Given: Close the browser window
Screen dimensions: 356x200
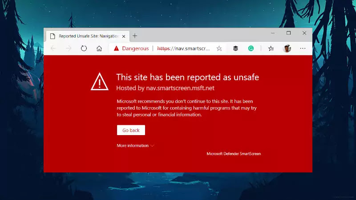Looking at the screenshot, I should (304, 33).
